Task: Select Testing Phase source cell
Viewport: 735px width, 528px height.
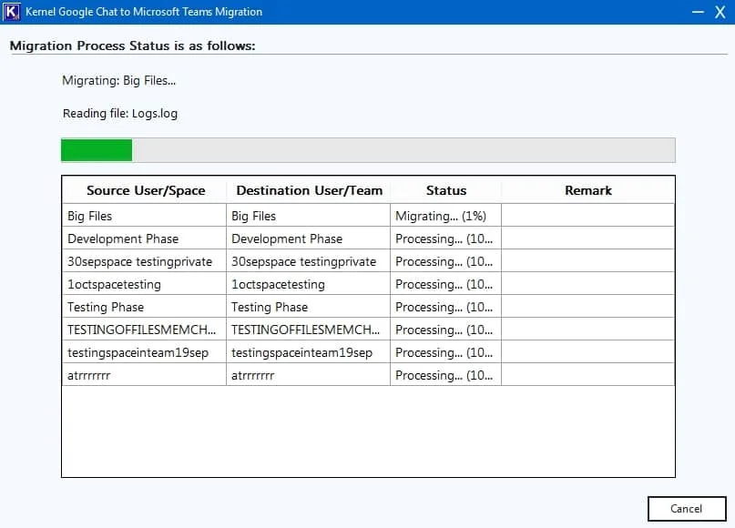Action: click(145, 307)
